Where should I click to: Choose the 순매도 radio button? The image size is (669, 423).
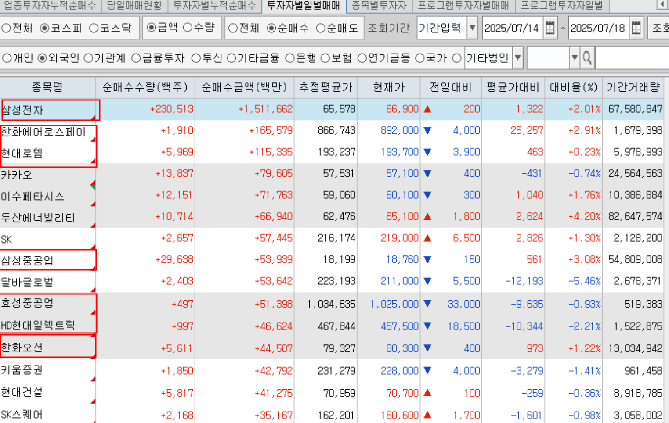[321, 28]
